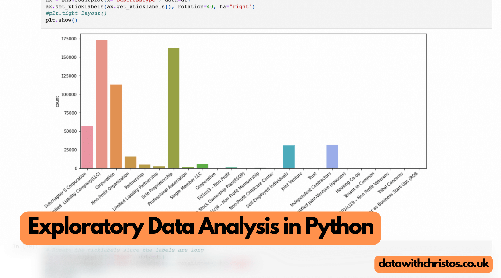Image resolution: width=501 pixels, height=278 pixels.
Task: Click the plt.show() code line
Action: point(61,20)
